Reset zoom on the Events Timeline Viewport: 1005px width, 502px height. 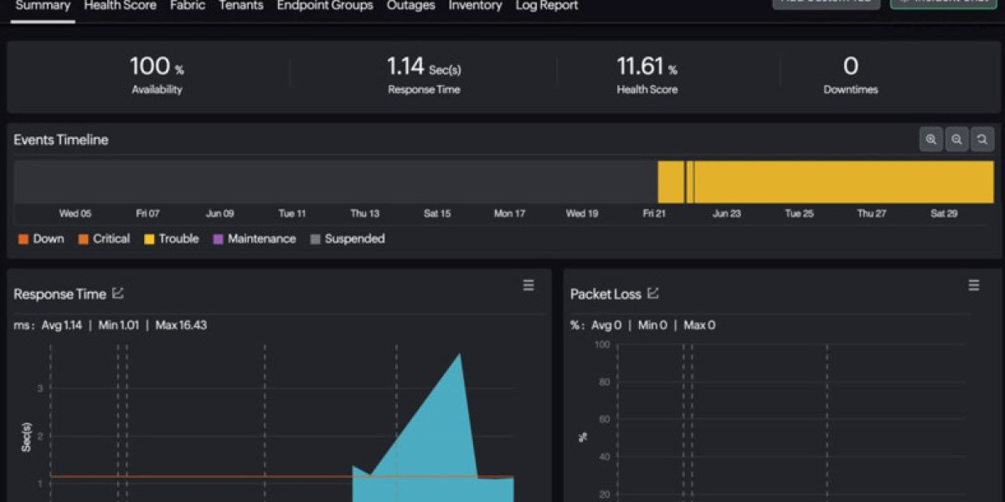point(982,140)
